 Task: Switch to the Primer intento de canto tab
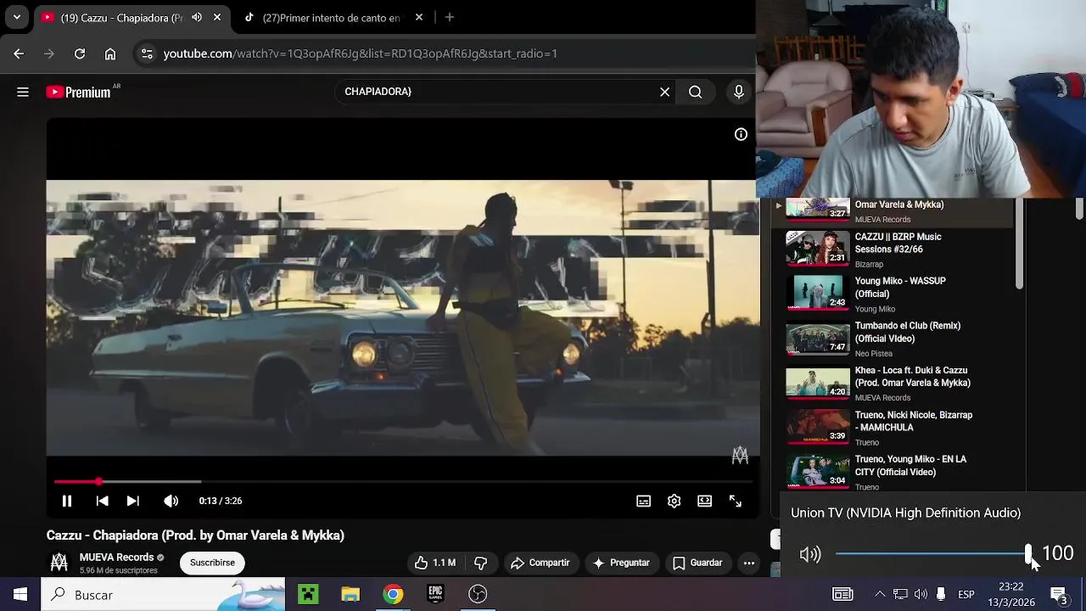point(331,17)
